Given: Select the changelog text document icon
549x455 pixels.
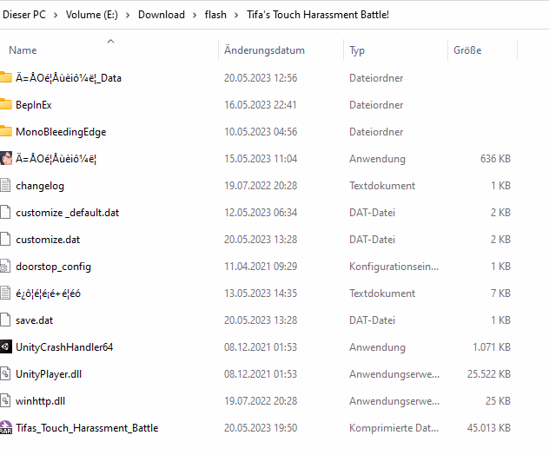Looking at the screenshot, I should coord(5,185).
